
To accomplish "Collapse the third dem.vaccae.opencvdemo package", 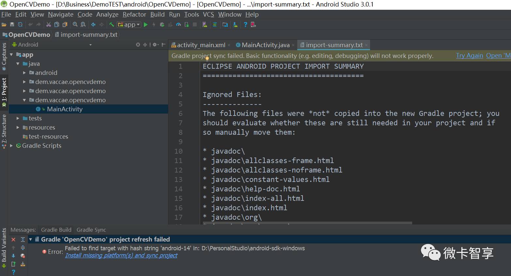I will point(24,100).
